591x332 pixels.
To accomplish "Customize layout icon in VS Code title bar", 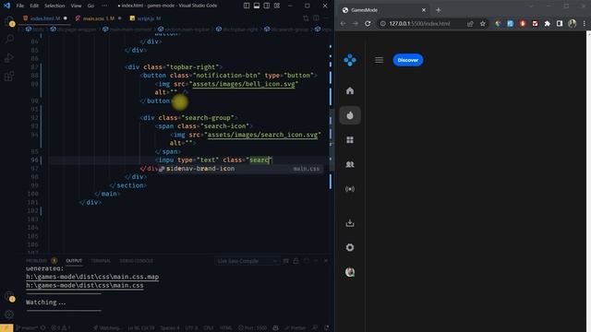I will coord(277,6).
